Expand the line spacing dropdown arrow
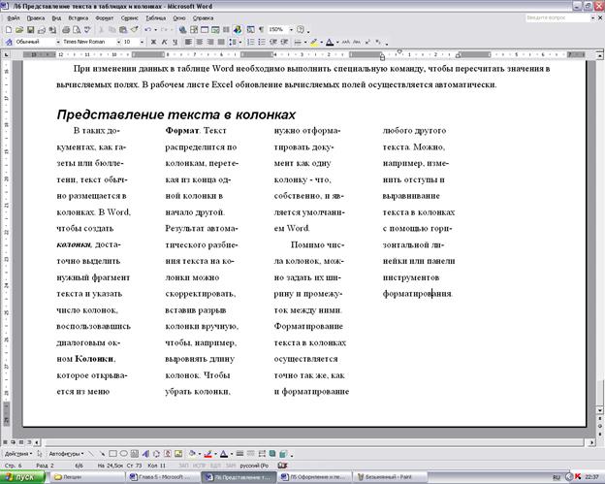The width and height of the screenshot is (605, 484). pos(240,42)
